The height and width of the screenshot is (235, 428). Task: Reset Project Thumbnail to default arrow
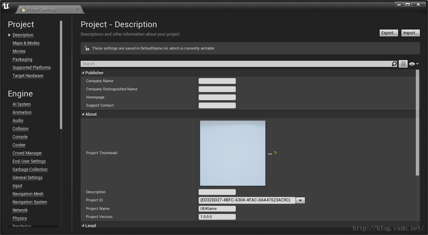(275, 153)
